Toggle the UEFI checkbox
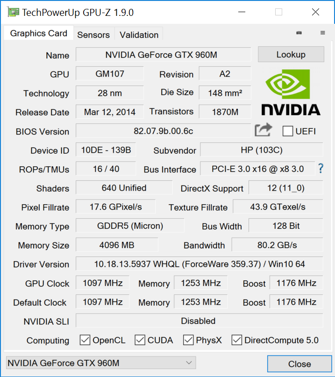This screenshot has width=335, height=377. click(x=288, y=131)
